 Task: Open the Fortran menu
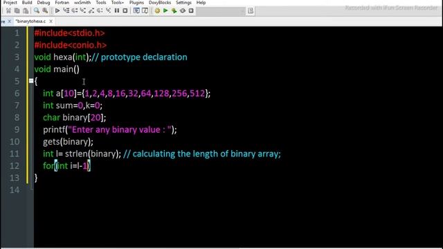pyautogui.click(x=62, y=3)
